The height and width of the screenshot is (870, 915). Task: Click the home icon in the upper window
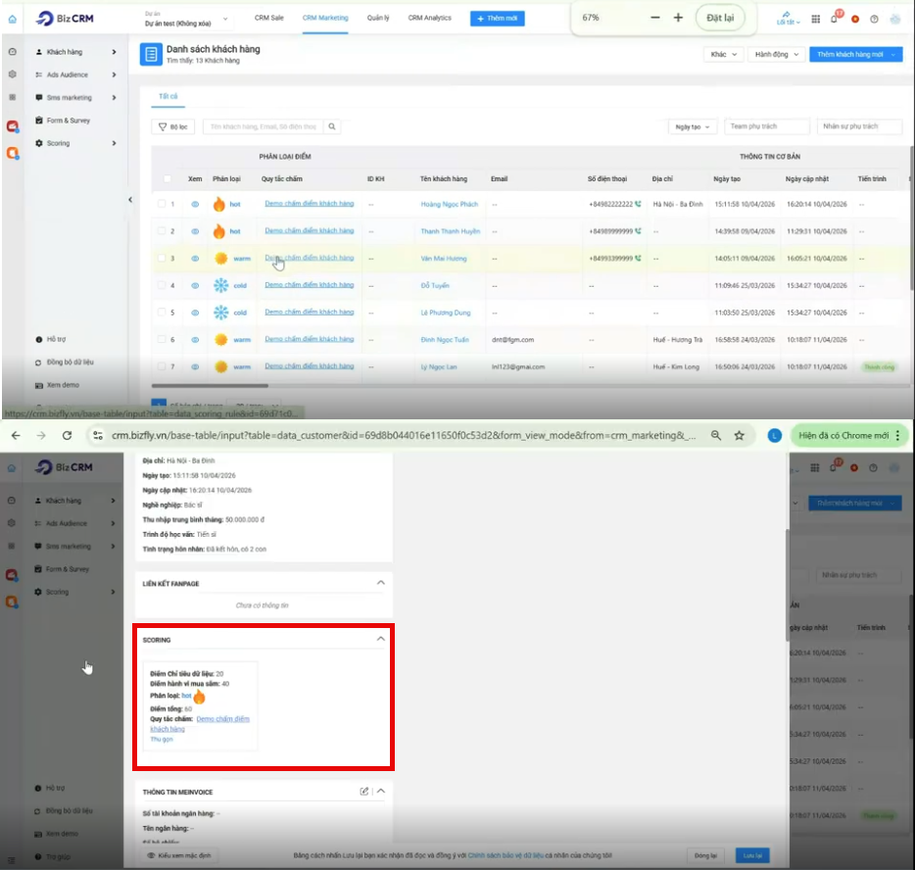(13, 20)
